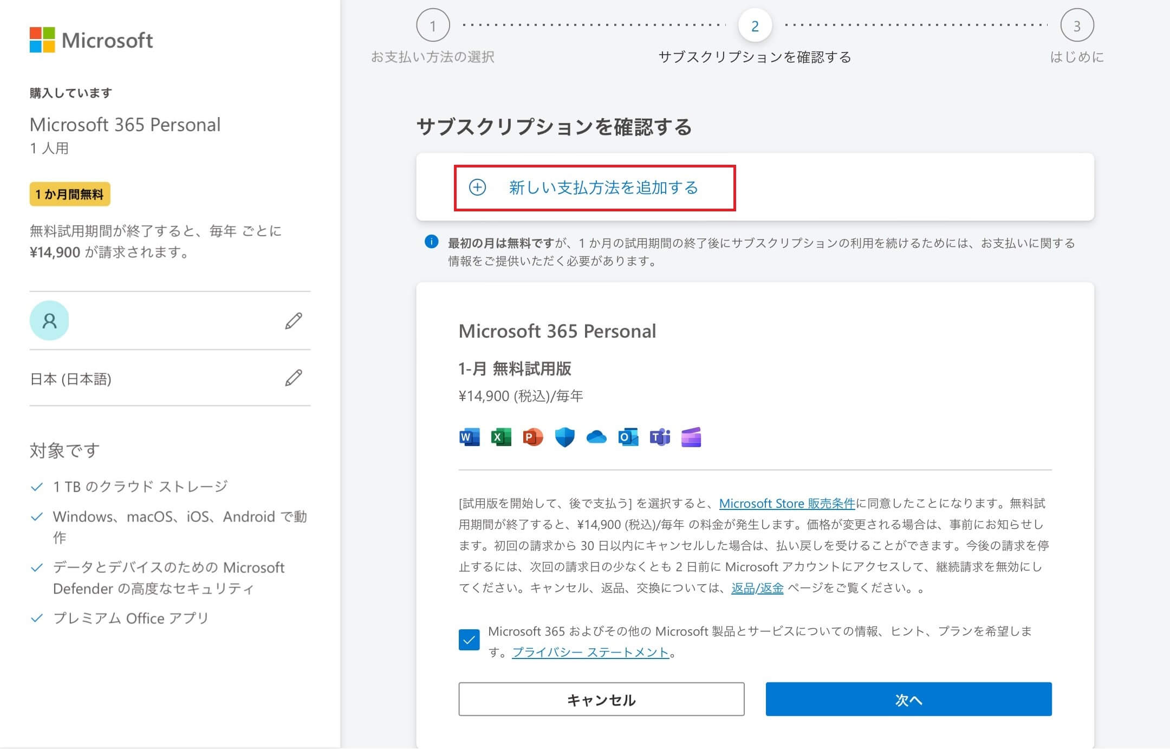Open プライバシー ステートメント link

(590, 652)
